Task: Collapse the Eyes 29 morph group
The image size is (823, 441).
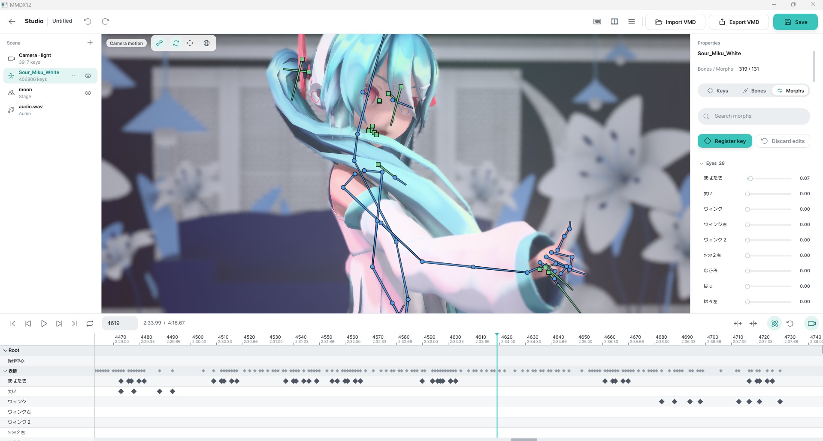Action: [x=702, y=164]
